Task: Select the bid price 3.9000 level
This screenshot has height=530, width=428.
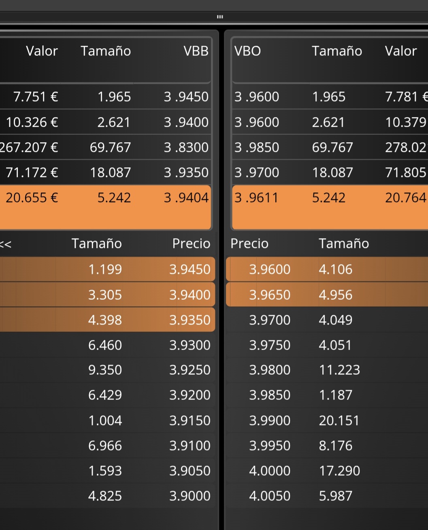Action: coord(190,496)
